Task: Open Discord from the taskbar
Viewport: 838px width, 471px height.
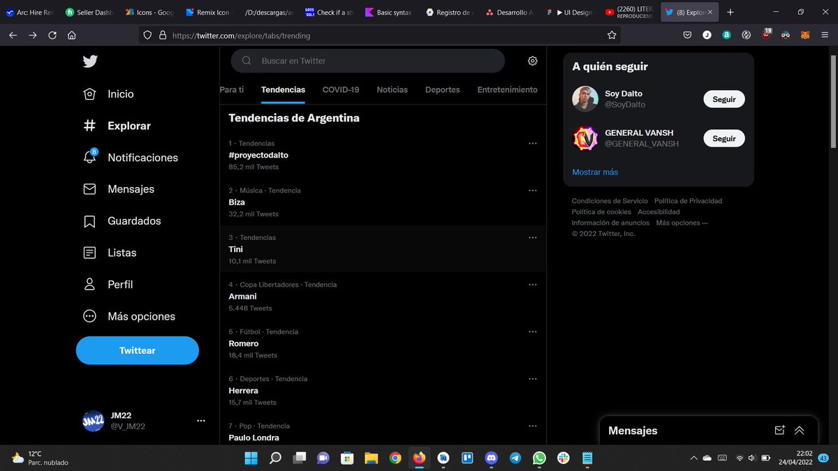Action: pos(491,458)
